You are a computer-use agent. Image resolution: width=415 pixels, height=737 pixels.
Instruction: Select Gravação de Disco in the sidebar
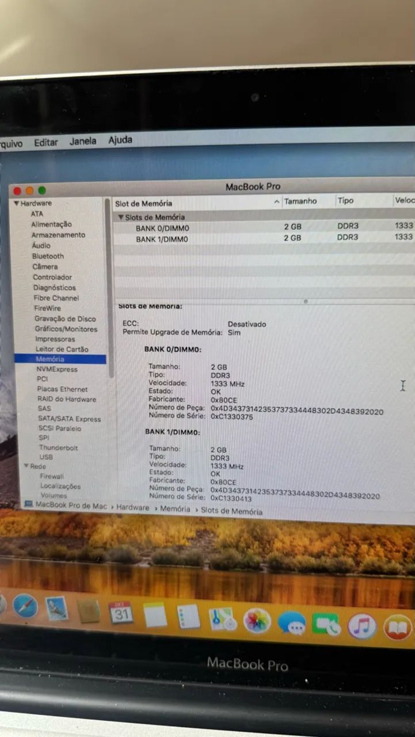point(65,318)
